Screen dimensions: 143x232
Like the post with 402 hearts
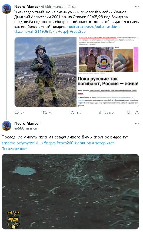point(72,112)
